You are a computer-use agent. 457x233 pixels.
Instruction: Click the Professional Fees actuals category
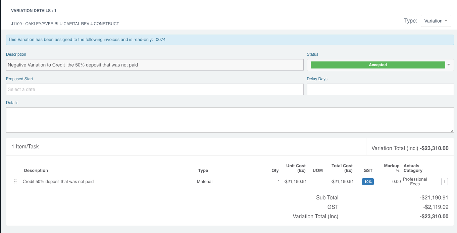pyautogui.click(x=415, y=182)
